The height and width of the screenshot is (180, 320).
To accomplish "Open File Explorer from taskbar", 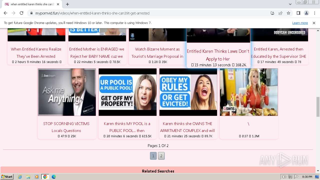I will (28, 177).
